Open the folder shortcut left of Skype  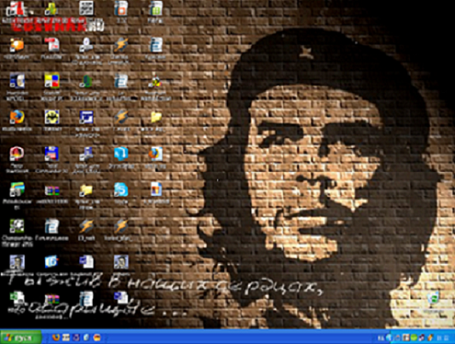coord(86,190)
